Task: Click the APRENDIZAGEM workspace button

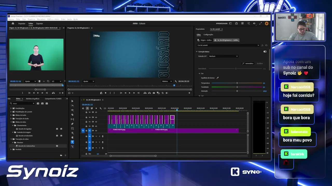Action: coord(222,24)
